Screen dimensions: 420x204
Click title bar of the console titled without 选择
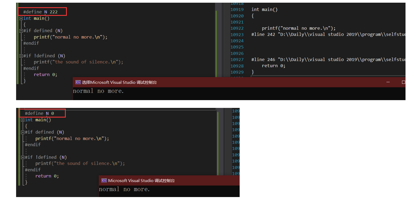[169, 180]
